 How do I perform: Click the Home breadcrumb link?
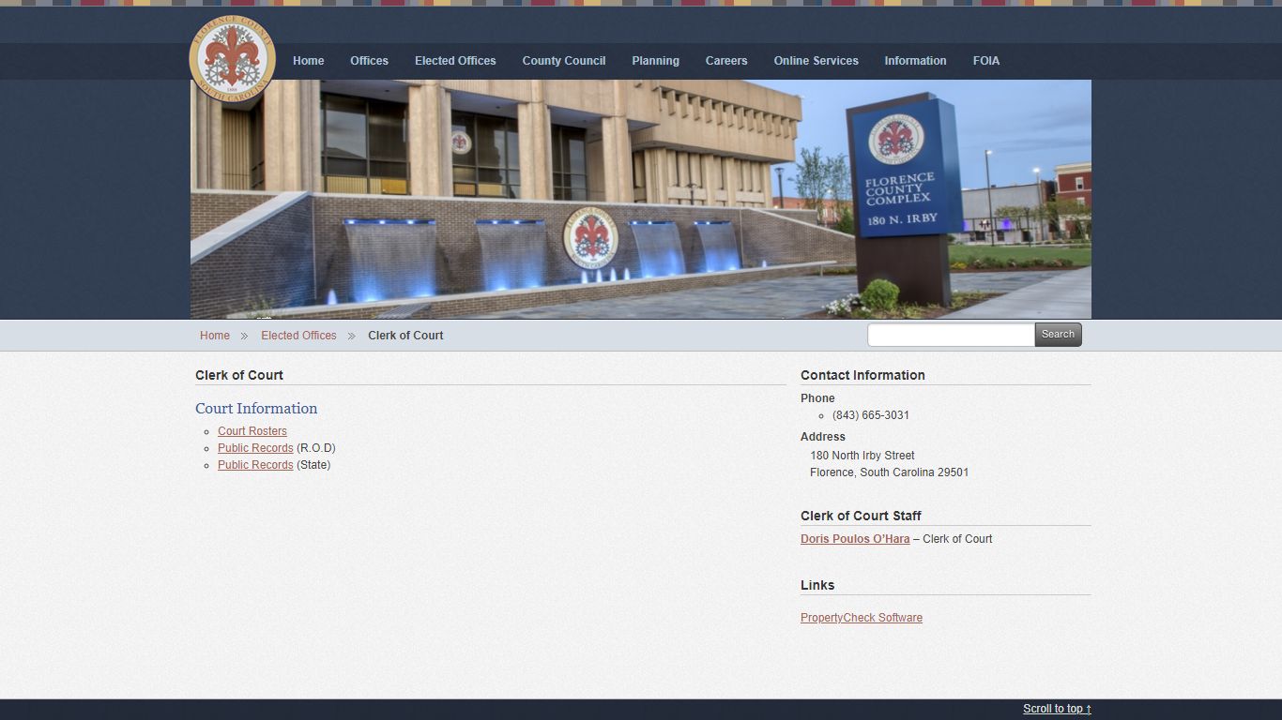click(214, 336)
